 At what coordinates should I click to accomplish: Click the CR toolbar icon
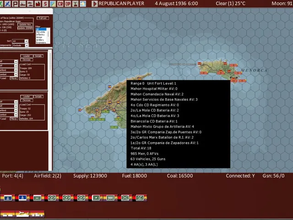click(60, 4)
